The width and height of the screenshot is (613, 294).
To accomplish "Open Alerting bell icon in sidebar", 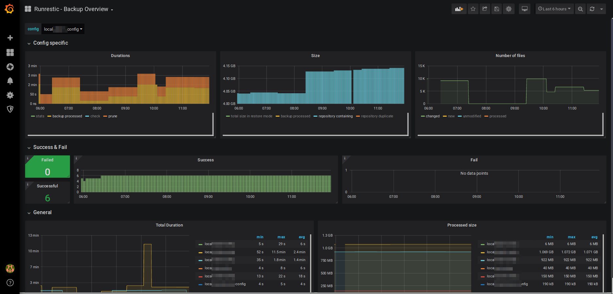I will pyautogui.click(x=10, y=81).
